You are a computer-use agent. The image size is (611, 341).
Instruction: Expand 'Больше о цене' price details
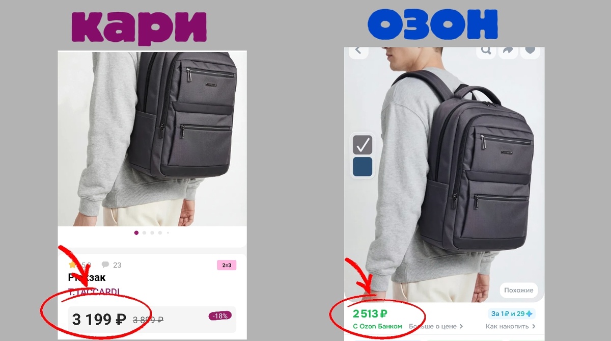pyautogui.click(x=436, y=326)
